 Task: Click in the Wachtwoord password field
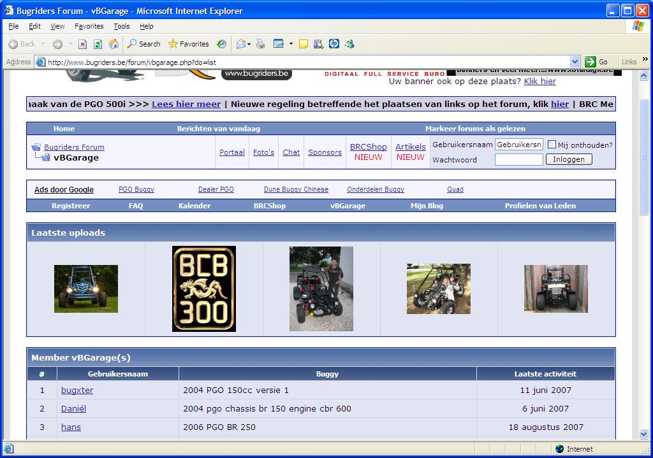pyautogui.click(x=518, y=159)
